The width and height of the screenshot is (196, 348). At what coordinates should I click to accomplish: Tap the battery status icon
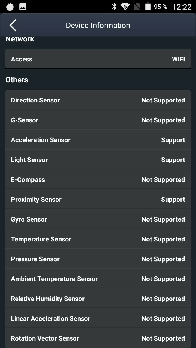pos(148,7)
